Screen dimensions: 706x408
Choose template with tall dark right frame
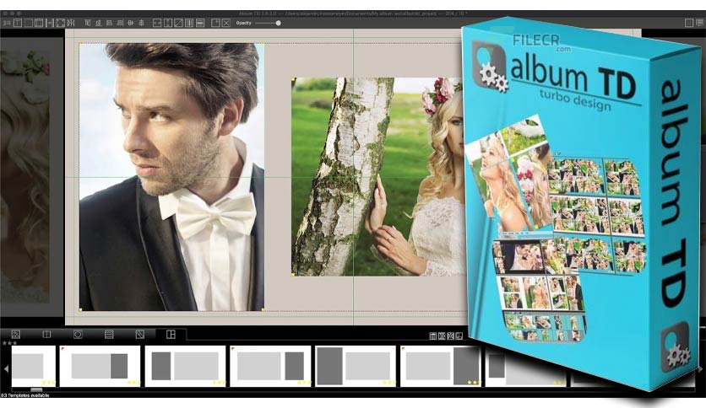point(440,366)
